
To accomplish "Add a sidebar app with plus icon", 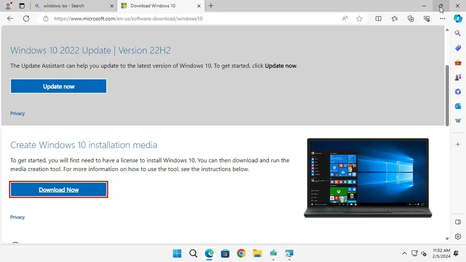I will pyautogui.click(x=458, y=144).
